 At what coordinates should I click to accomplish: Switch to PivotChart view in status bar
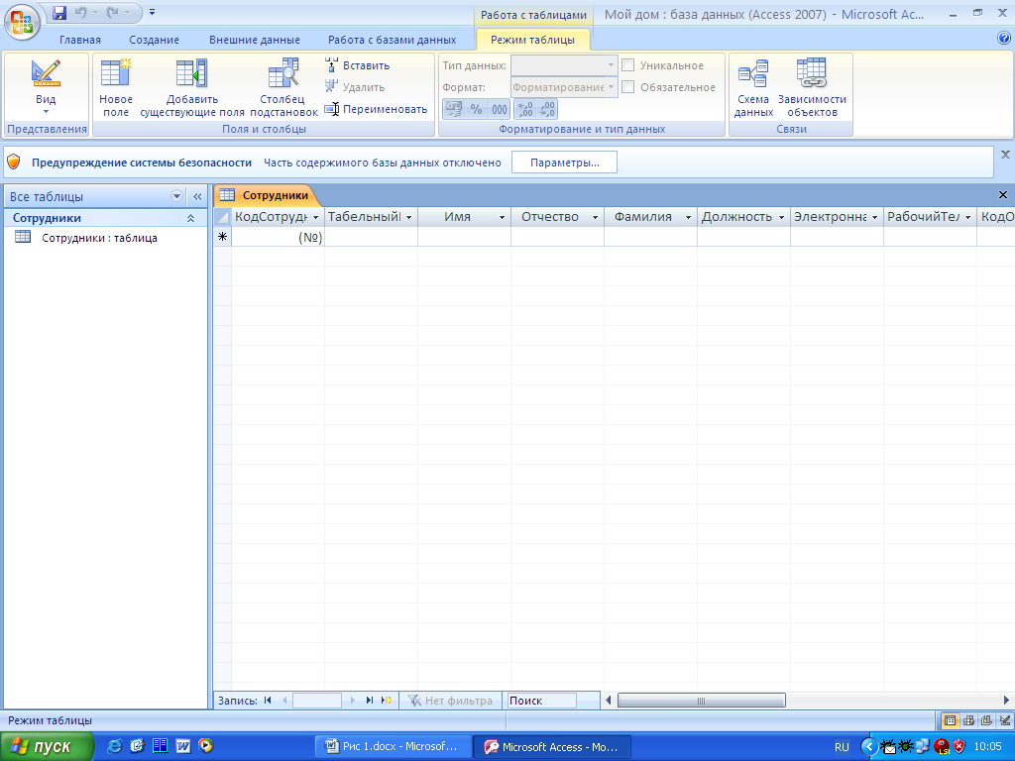[986, 720]
